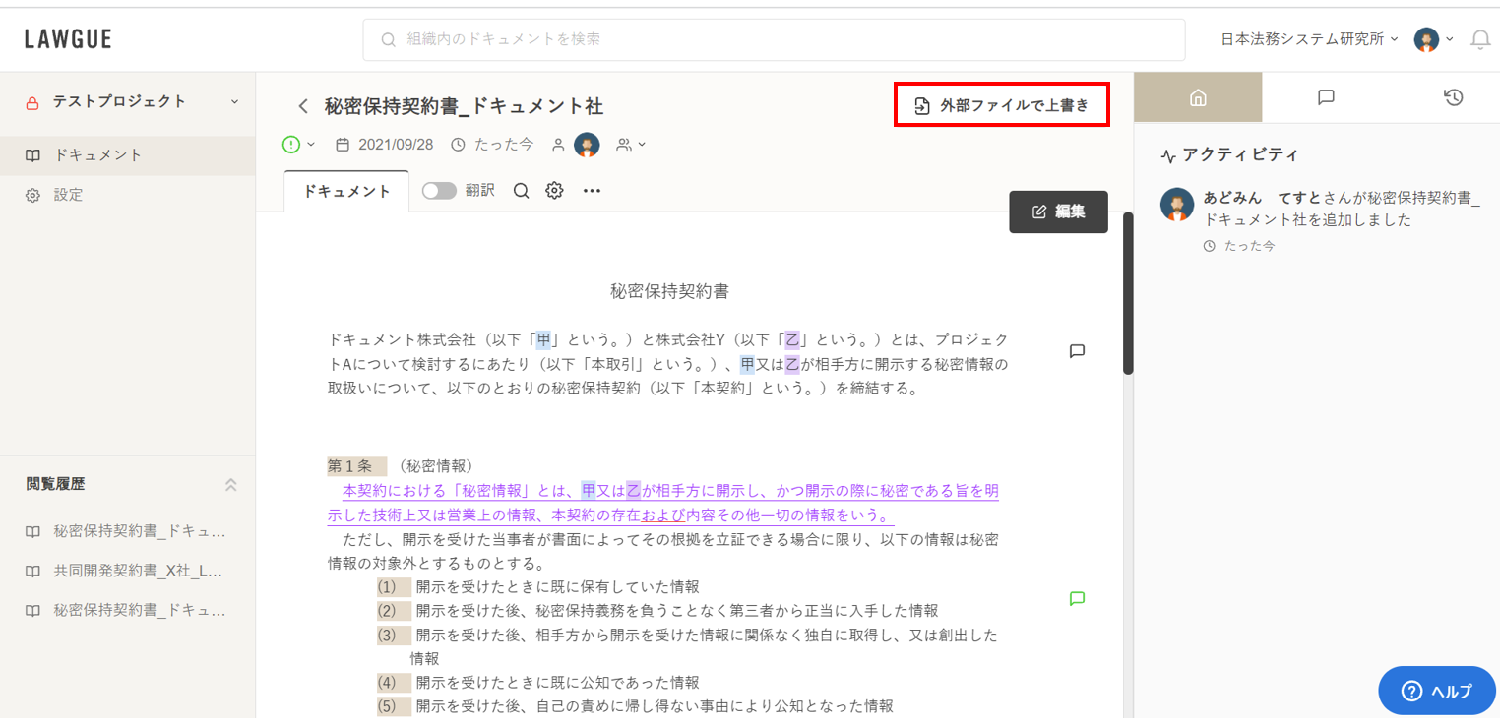Open the notification bell icon
The image size is (1500, 728).
pyautogui.click(x=1479, y=39)
